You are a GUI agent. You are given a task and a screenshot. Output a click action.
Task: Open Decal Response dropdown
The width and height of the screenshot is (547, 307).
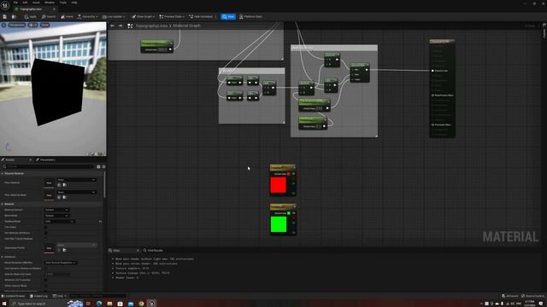tap(61, 263)
